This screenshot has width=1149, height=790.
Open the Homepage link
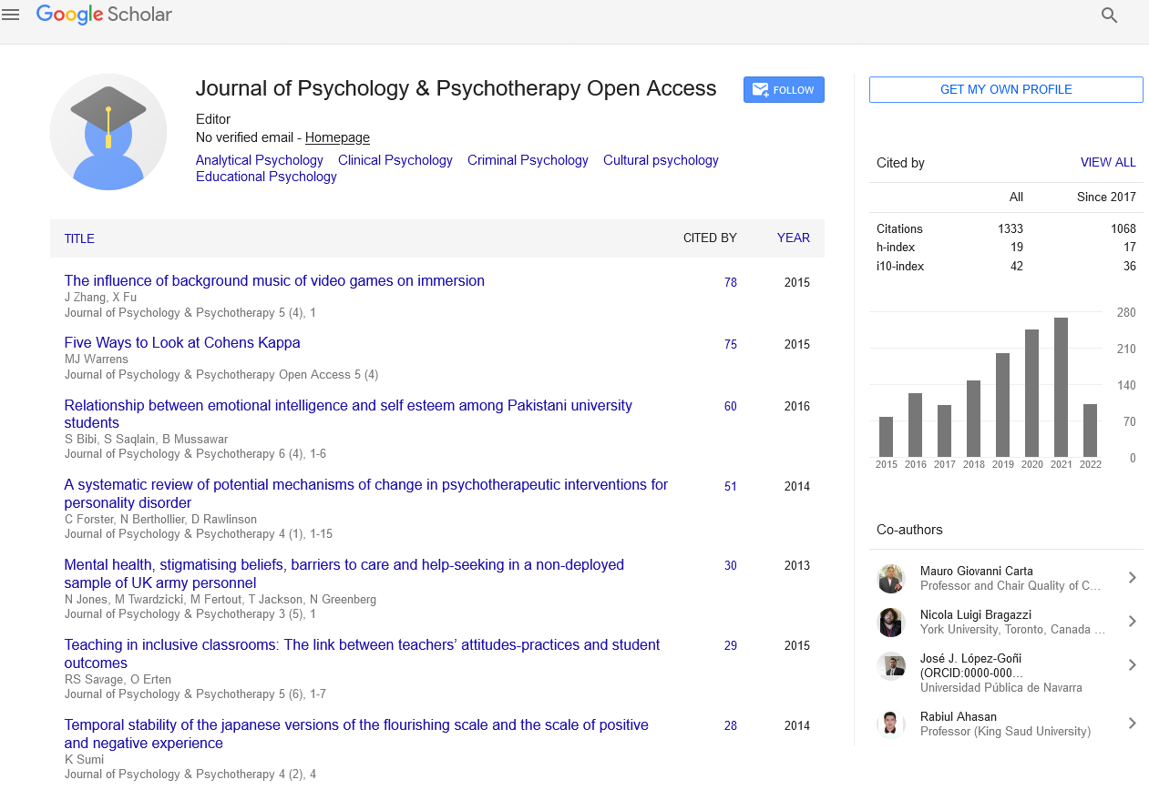337,137
